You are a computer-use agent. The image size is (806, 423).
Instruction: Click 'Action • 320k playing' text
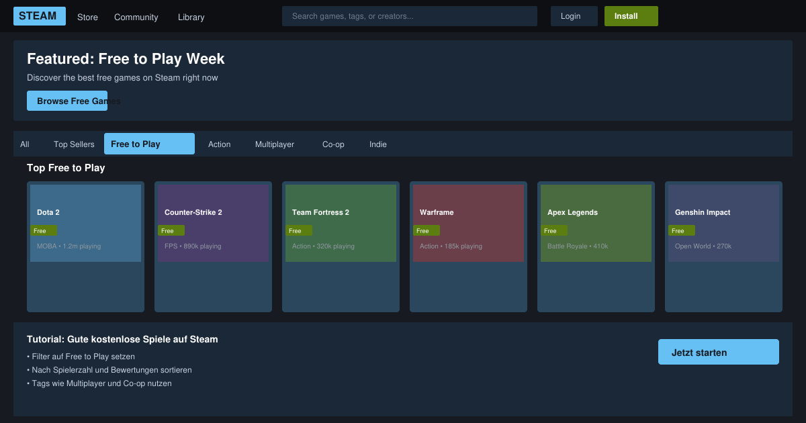[323, 246]
